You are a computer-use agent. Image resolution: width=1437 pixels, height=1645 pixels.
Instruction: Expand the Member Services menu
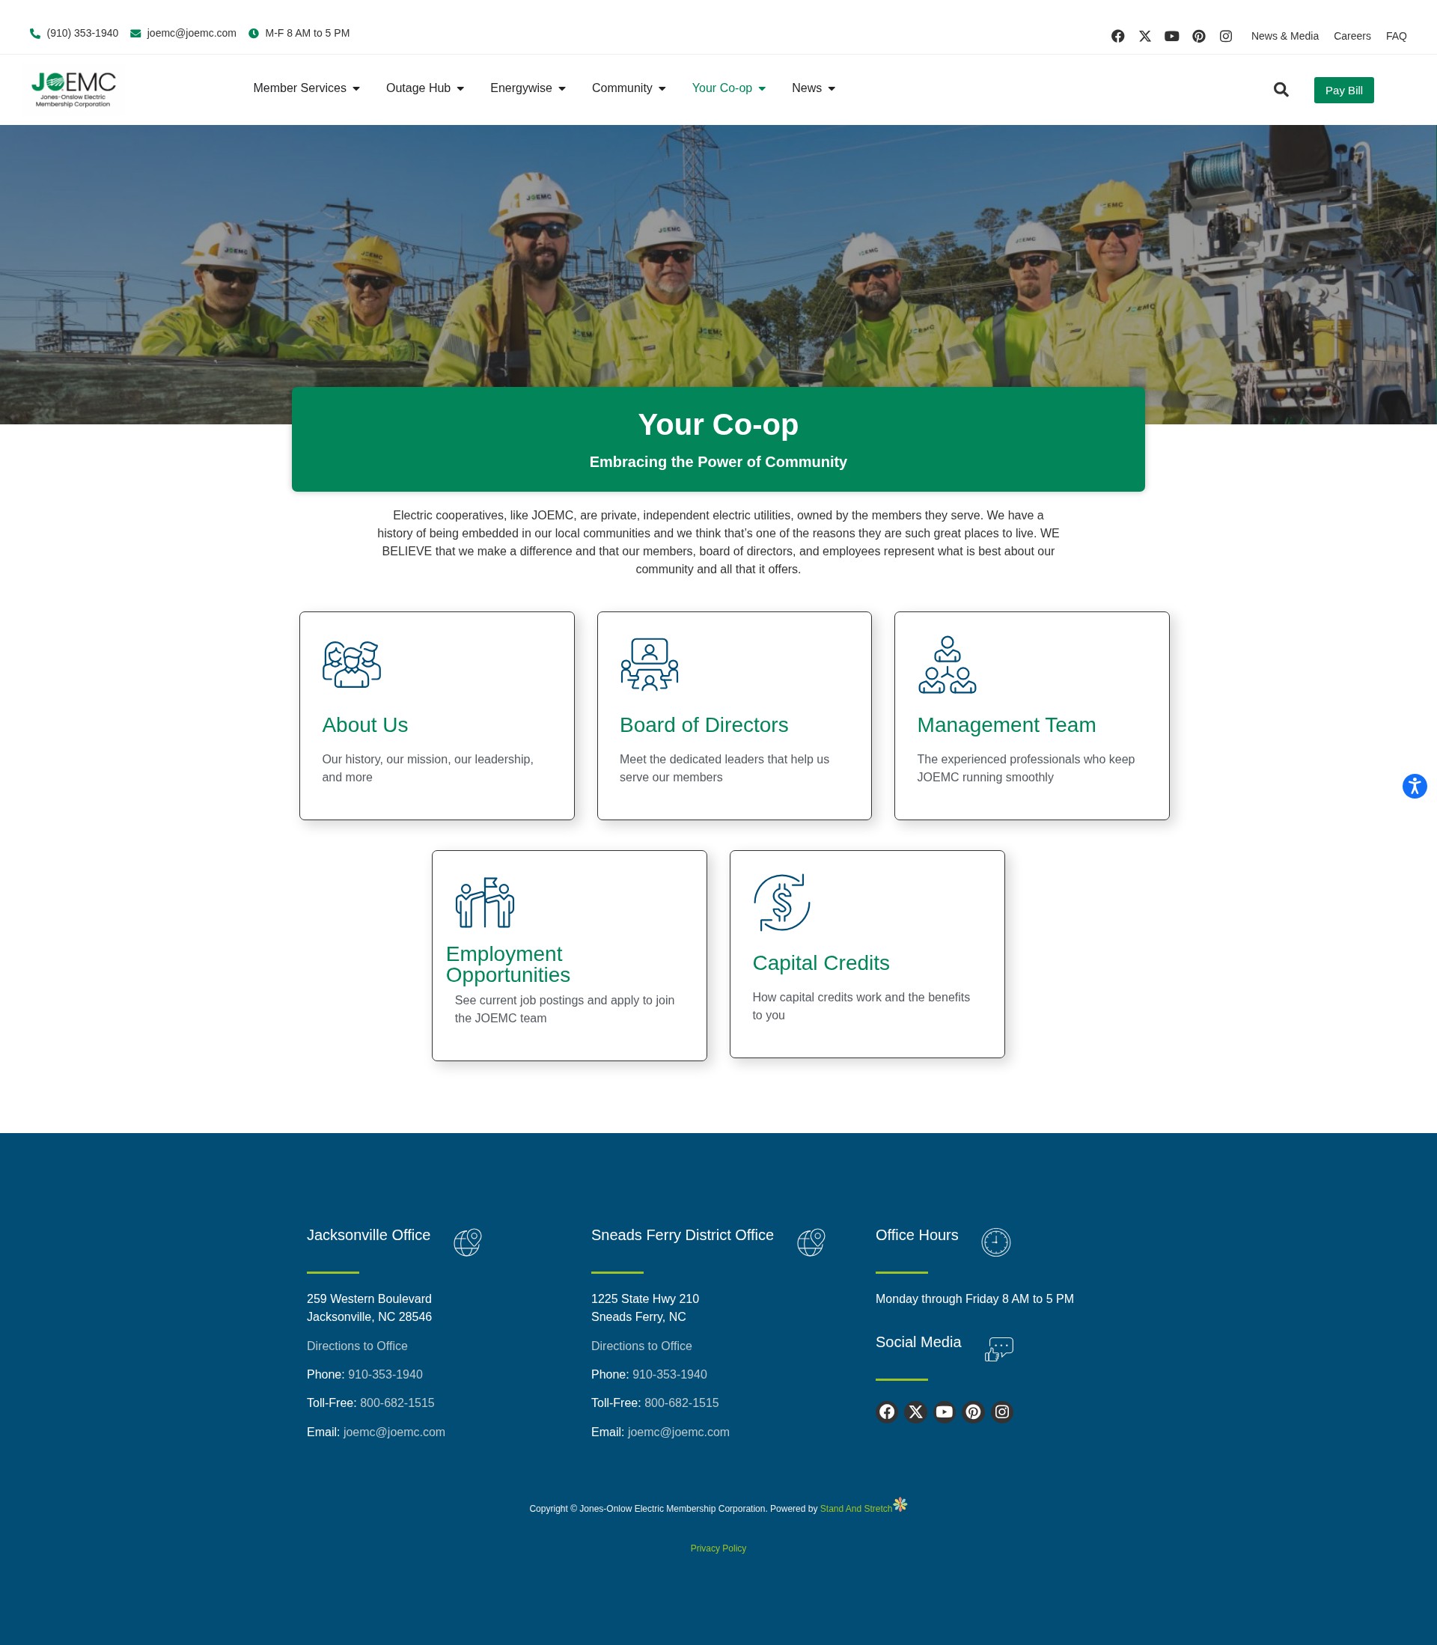tap(306, 88)
